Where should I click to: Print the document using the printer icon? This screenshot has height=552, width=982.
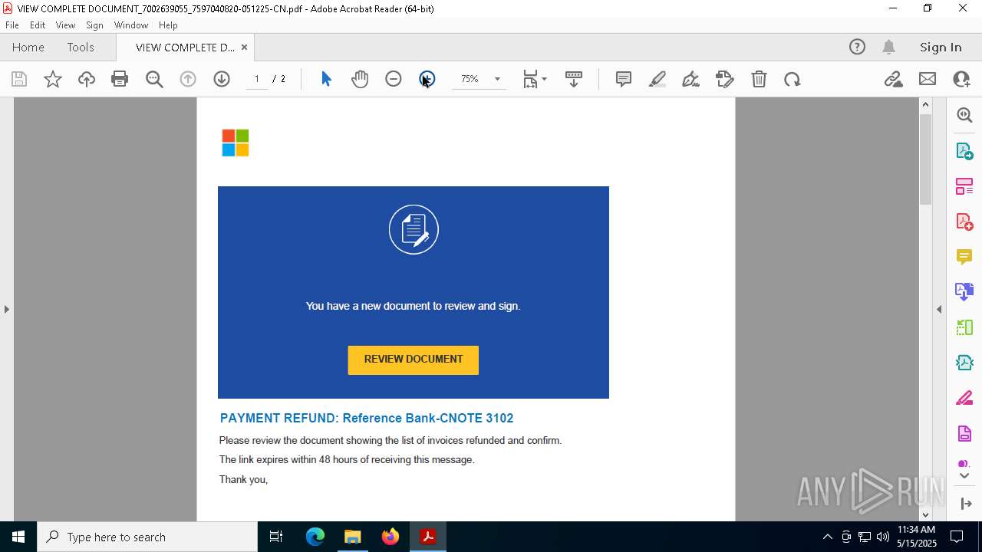pos(120,79)
